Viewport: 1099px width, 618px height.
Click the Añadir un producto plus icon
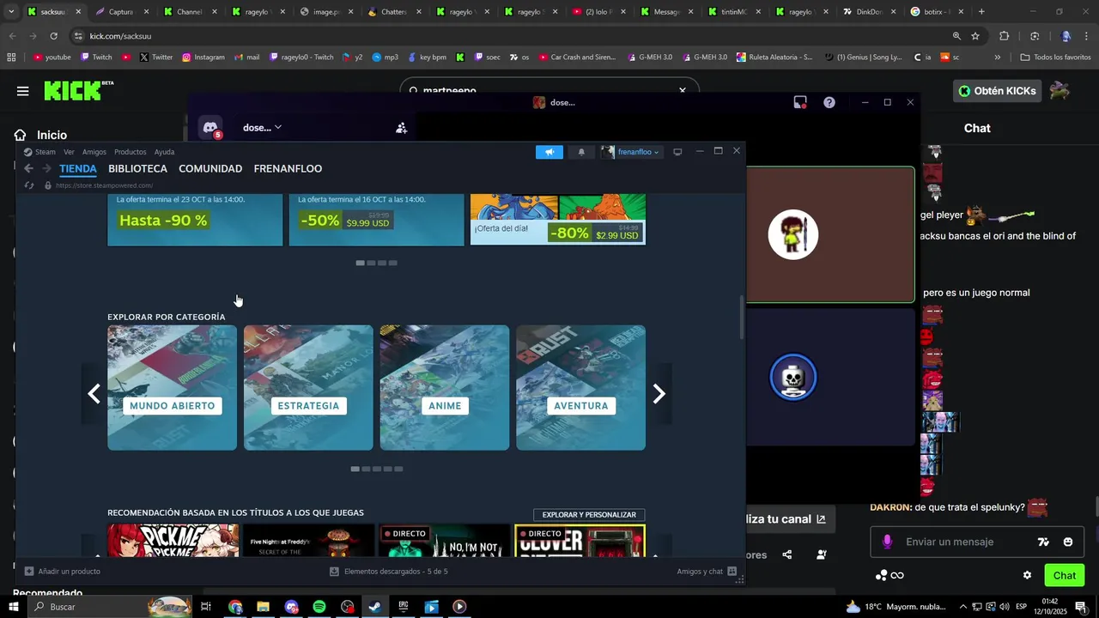29,571
